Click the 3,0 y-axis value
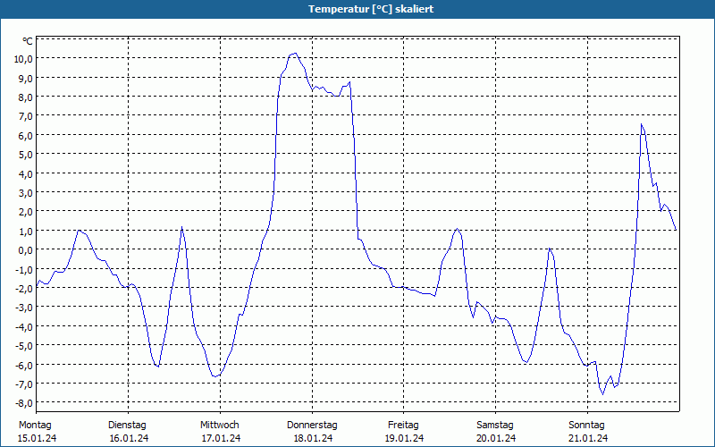 tap(26, 193)
